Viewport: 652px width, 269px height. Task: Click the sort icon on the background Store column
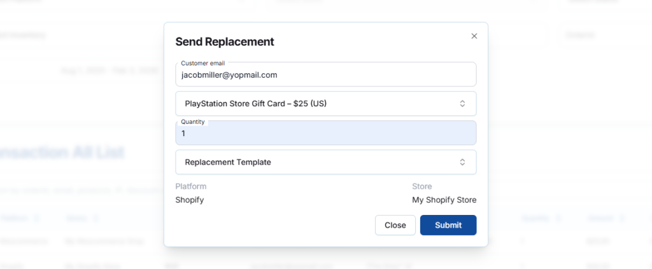pos(96,218)
